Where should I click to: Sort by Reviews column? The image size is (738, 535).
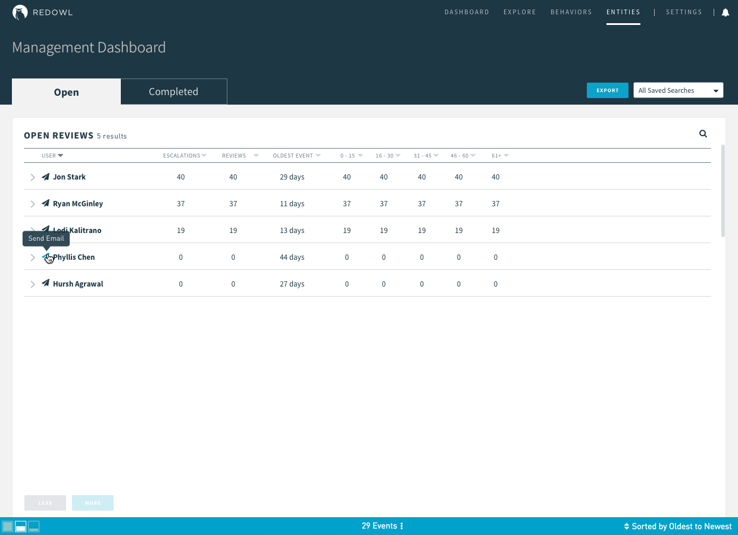(x=240, y=156)
